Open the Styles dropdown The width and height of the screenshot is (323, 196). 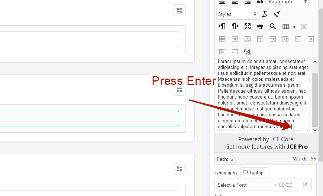tap(237, 14)
